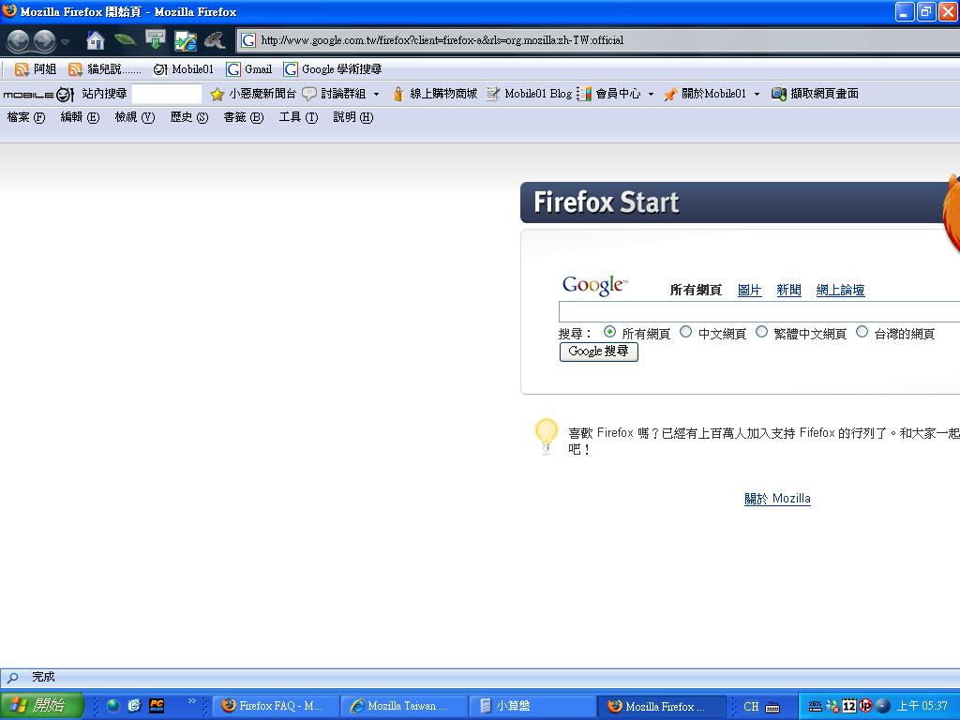Open the 新聞 search link
This screenshot has height=720, width=960.
pos(788,291)
